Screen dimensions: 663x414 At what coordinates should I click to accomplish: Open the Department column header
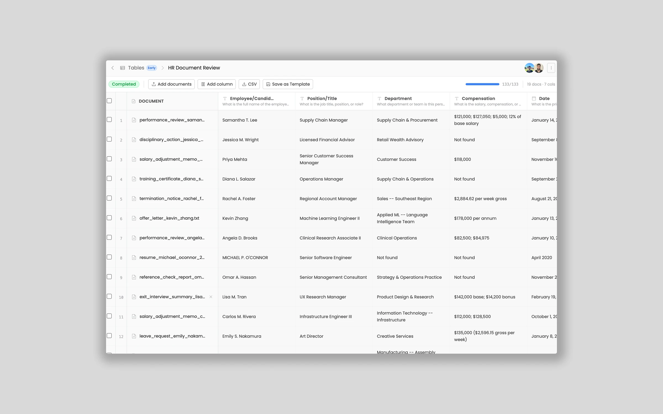pos(398,99)
